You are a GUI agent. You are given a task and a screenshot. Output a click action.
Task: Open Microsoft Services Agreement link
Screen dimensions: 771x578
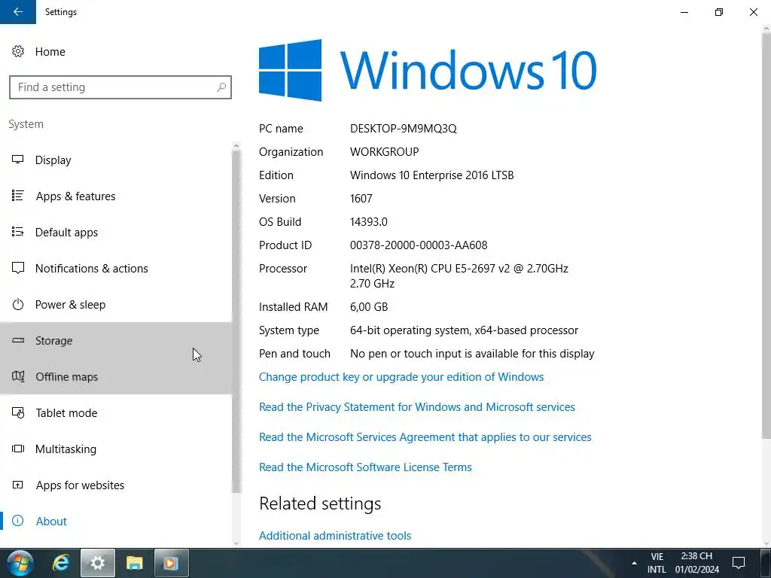click(425, 437)
